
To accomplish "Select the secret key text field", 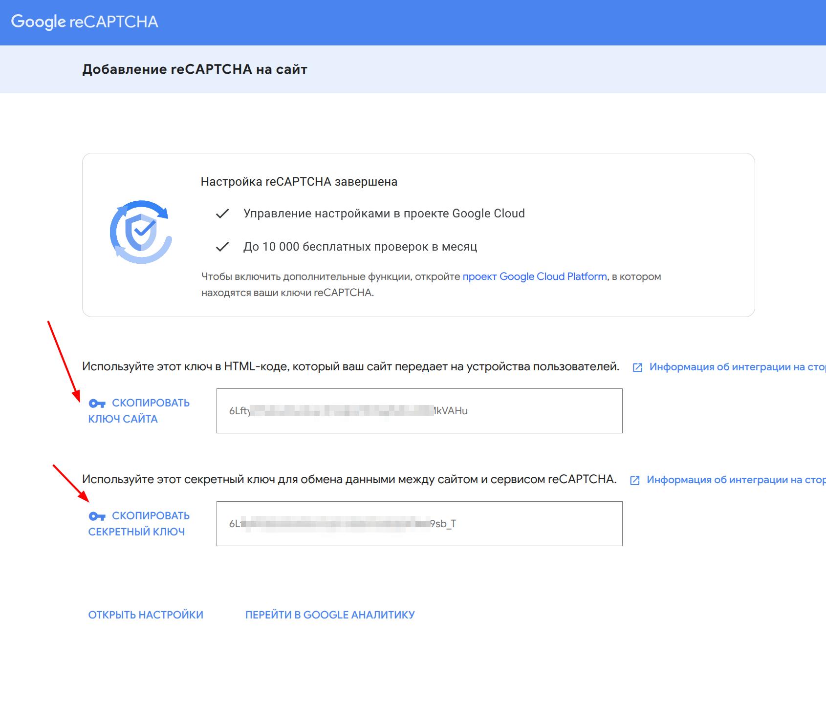I will click(419, 524).
